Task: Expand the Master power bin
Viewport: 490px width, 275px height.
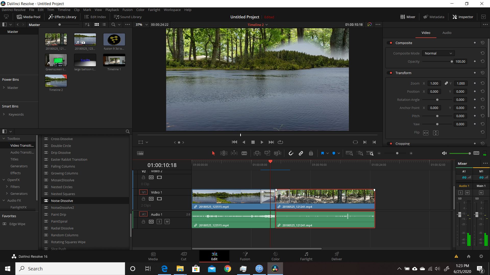Action: (4, 88)
